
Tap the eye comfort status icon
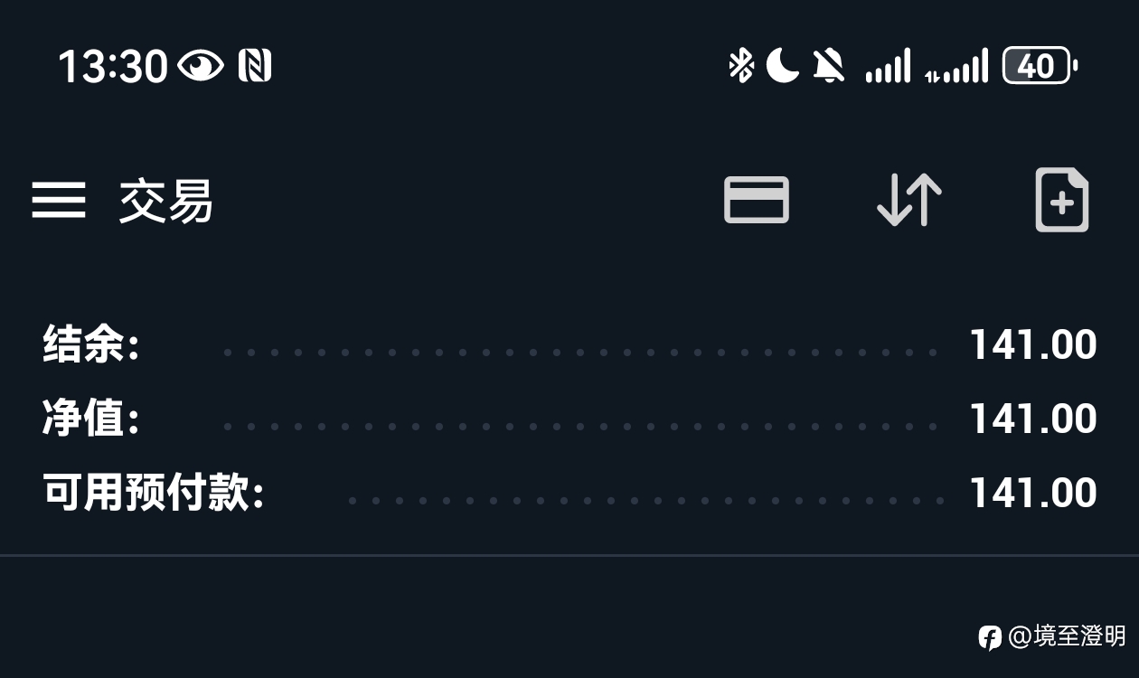click(201, 66)
